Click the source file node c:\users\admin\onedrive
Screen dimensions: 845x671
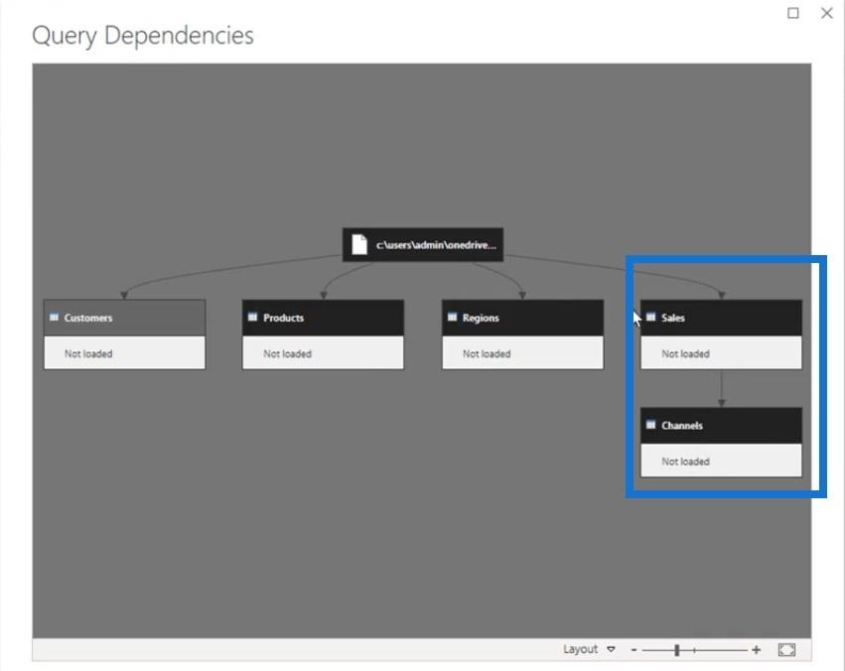click(x=423, y=245)
